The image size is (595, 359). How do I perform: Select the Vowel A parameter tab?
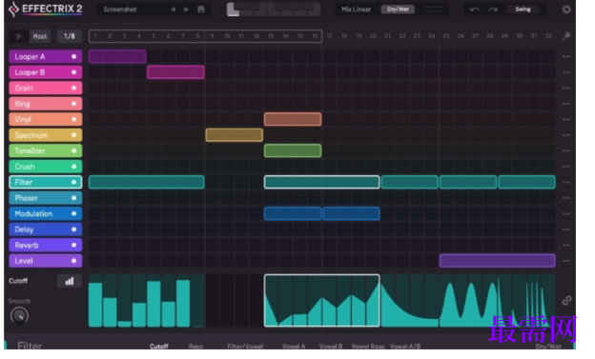pos(294,346)
